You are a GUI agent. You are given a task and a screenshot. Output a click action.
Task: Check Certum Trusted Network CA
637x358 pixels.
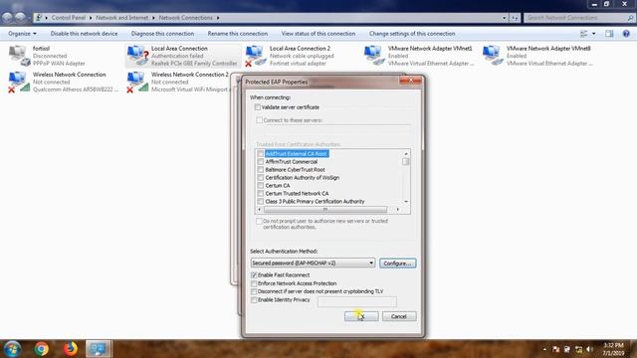(x=261, y=194)
